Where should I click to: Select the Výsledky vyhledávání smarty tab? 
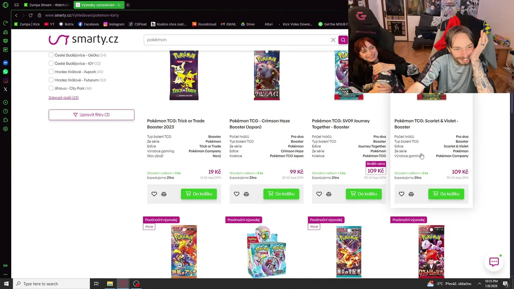[98, 5]
